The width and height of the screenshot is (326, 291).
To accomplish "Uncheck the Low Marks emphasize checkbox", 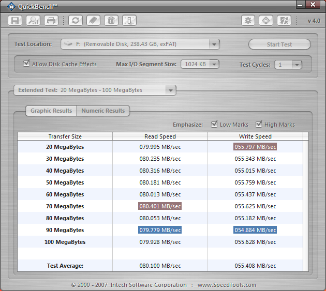I will tap(215, 125).
